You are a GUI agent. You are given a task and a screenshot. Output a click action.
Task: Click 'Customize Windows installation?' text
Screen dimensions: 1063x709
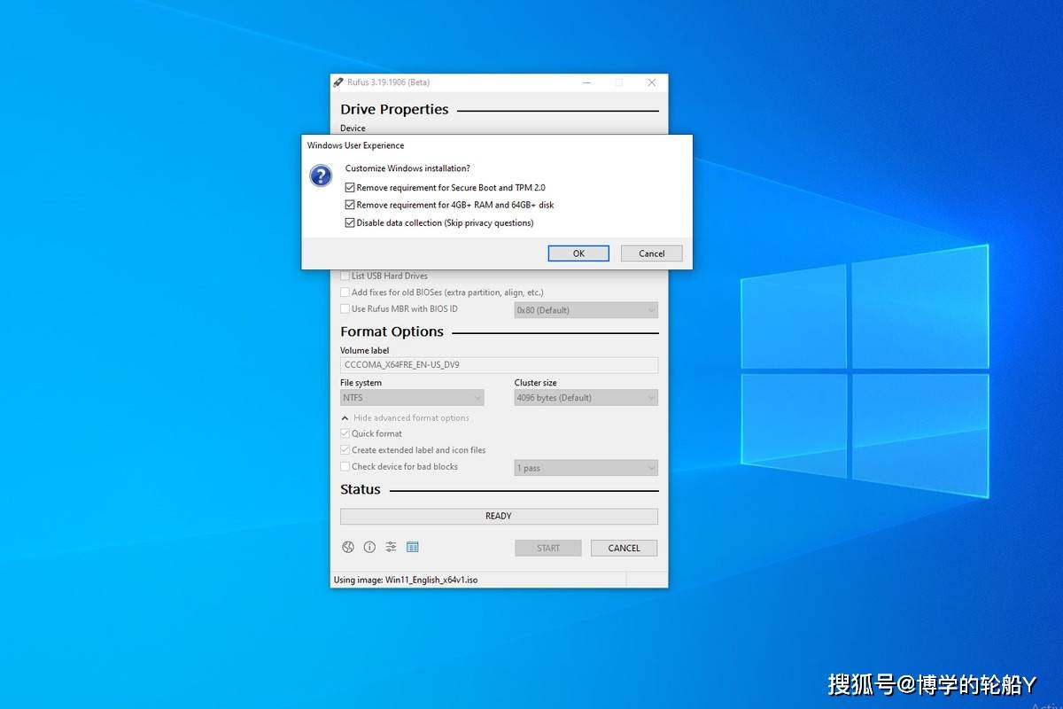(407, 168)
